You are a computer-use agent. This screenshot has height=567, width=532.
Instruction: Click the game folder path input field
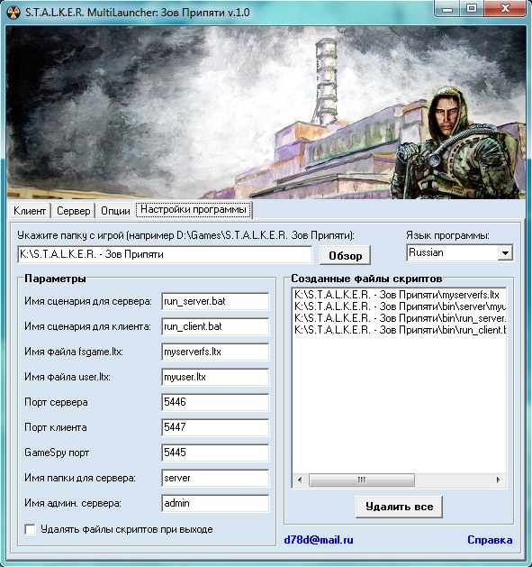pos(165,254)
